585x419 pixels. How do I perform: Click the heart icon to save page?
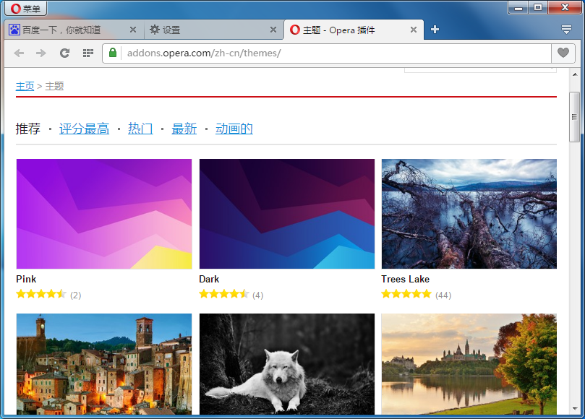(x=563, y=53)
